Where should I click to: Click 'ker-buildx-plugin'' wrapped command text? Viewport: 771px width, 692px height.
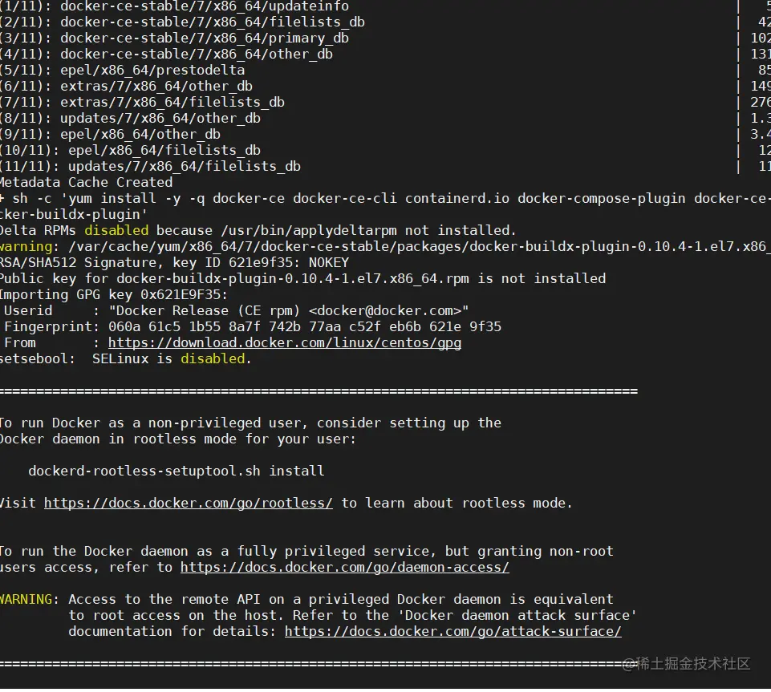pyautogui.click(x=74, y=214)
